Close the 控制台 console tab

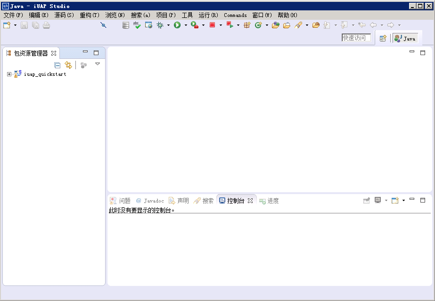[251, 201]
